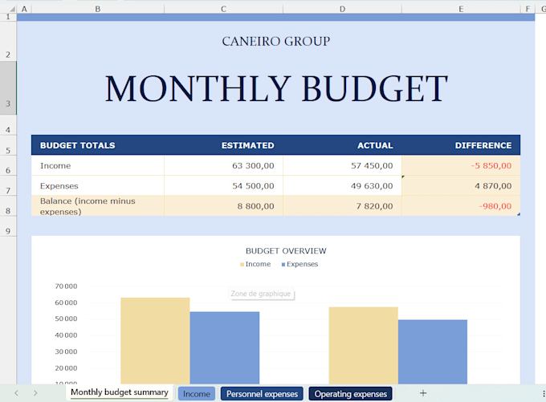Viewport: 546px width, 402px height.
Task: Go to the previous sheet with the arrow
Action: click(x=16, y=393)
